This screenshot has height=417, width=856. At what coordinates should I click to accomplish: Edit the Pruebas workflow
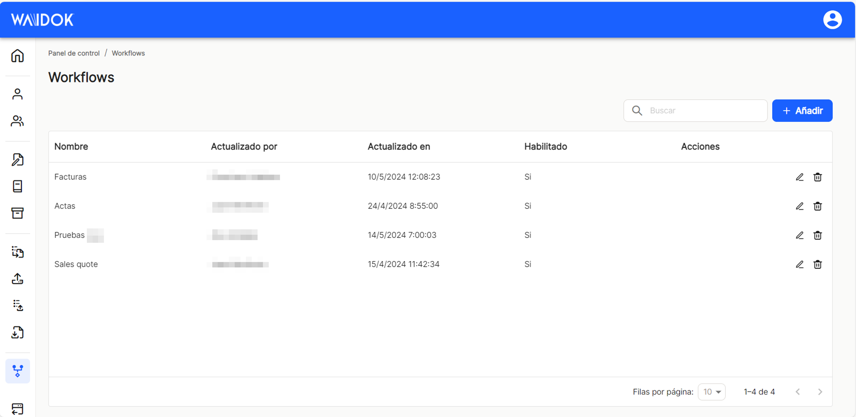800,235
